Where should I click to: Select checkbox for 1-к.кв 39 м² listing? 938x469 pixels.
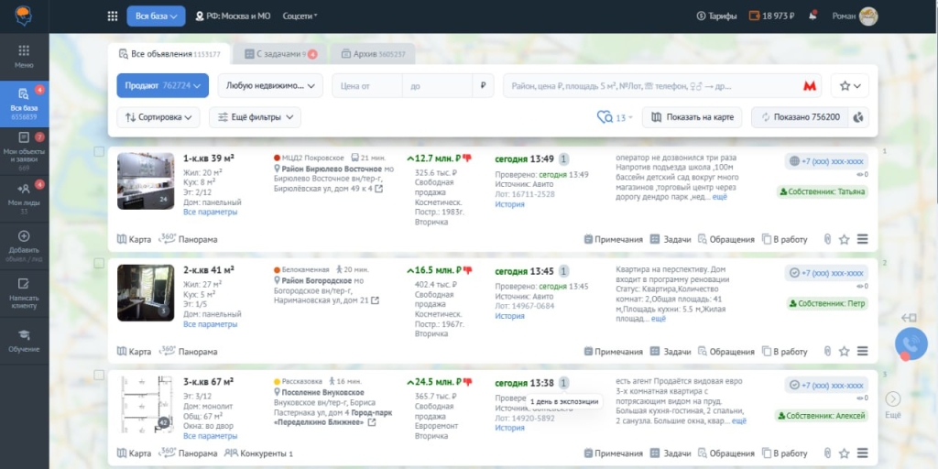[x=99, y=151]
